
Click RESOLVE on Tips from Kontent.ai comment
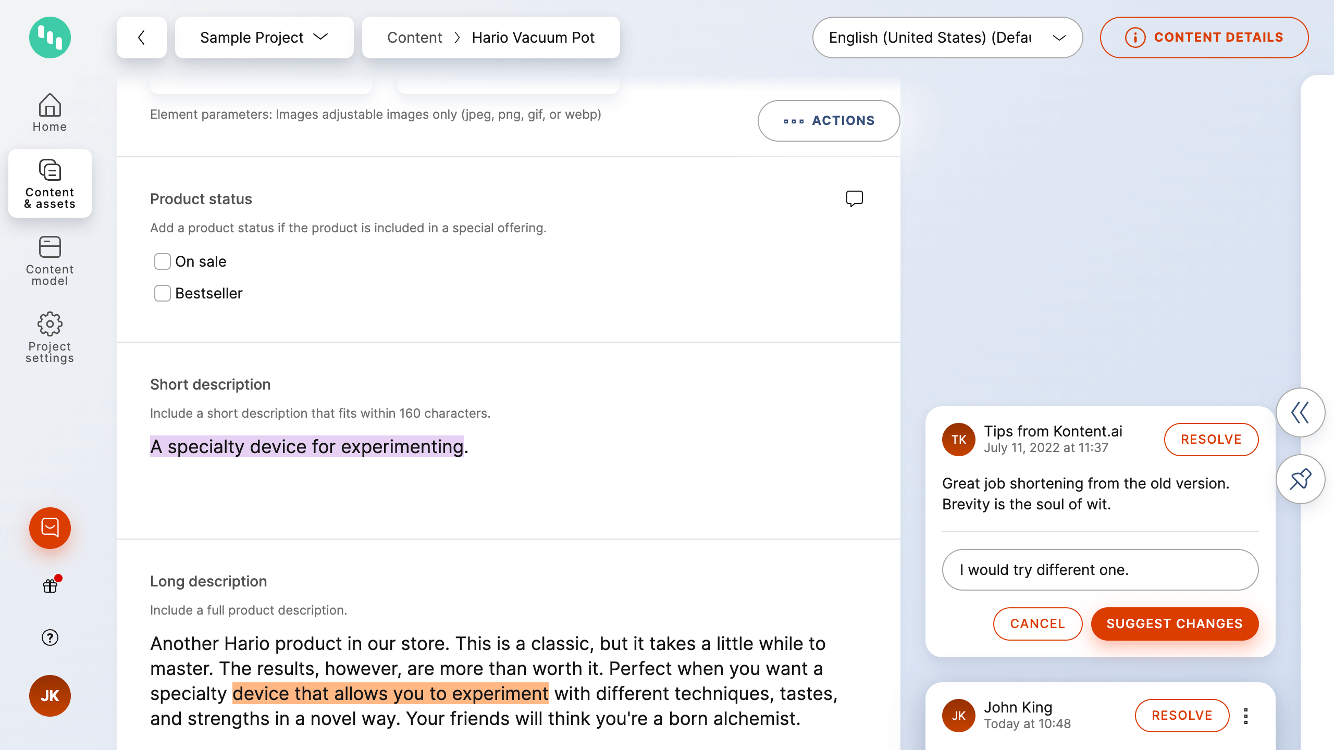point(1211,439)
